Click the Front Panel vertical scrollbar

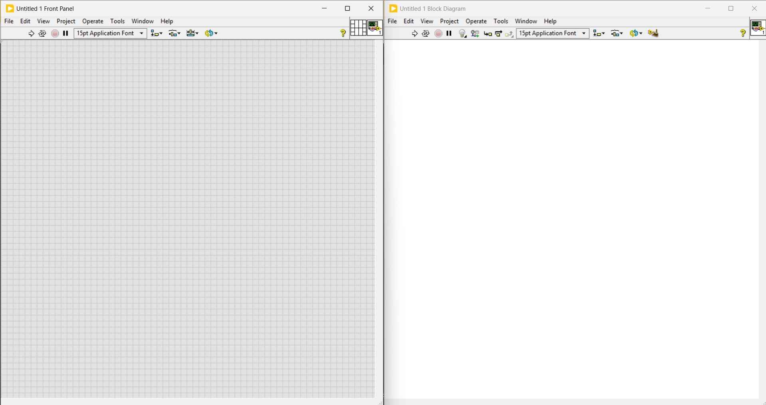point(379,219)
